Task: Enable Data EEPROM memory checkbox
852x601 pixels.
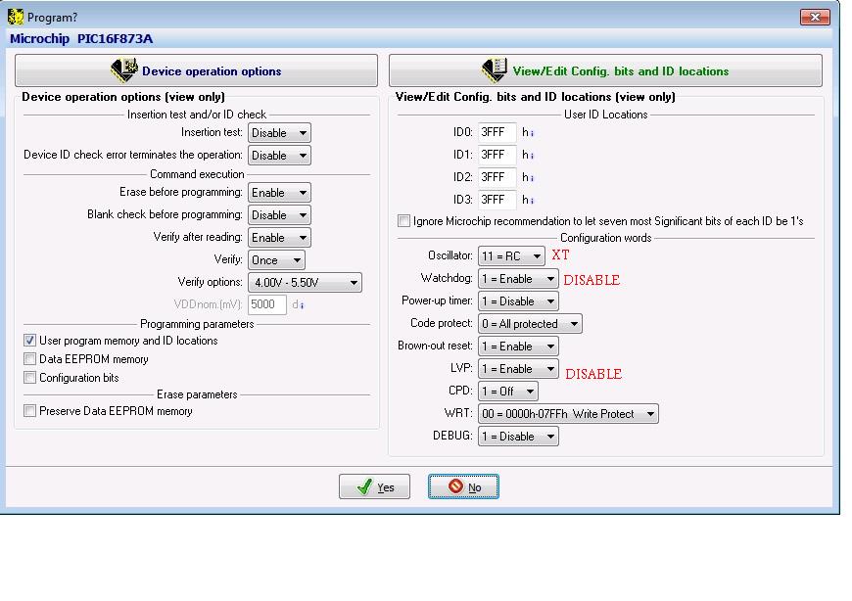Action: (x=30, y=359)
